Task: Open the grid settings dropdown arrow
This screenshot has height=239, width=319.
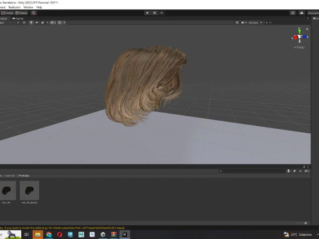Action: 64,23
